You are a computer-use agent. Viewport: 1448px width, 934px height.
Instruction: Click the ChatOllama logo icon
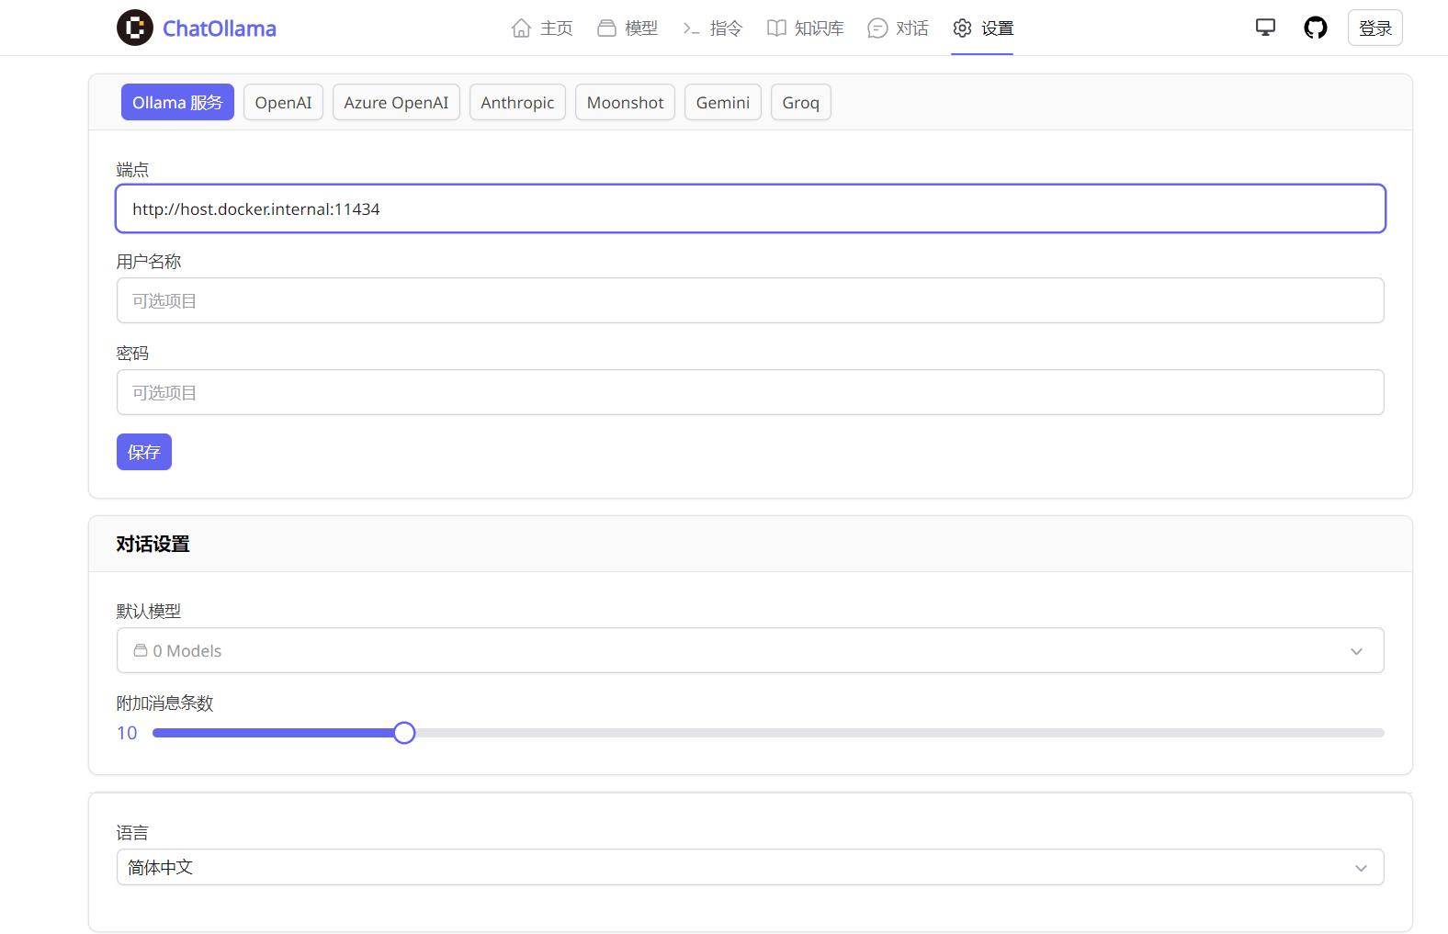tap(135, 28)
